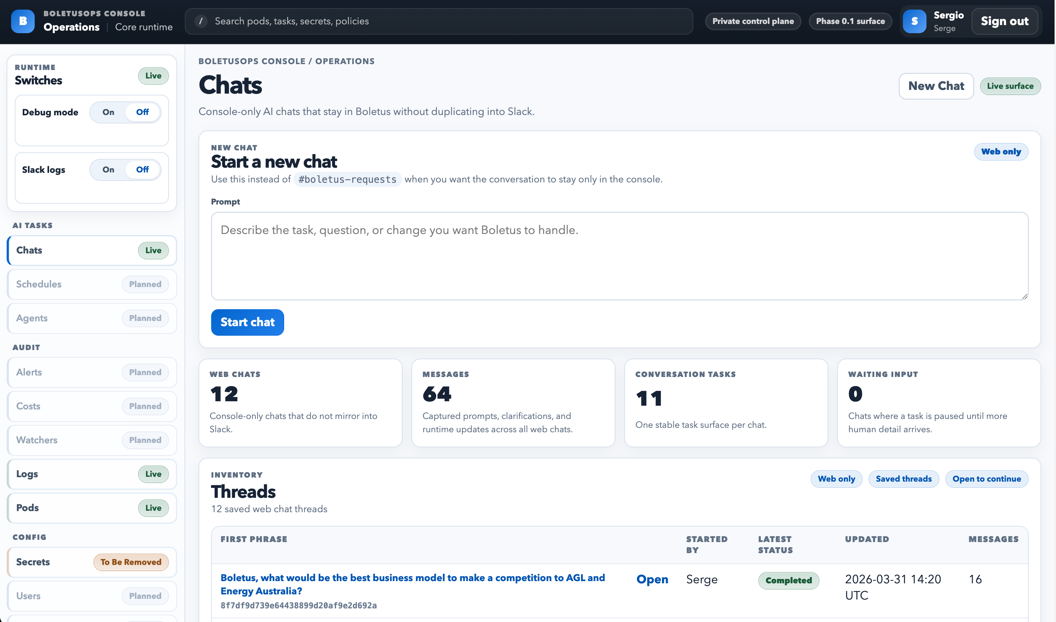Image resolution: width=1056 pixels, height=622 pixels.
Task: Click the Sergio user avatar icon
Action: click(x=914, y=21)
